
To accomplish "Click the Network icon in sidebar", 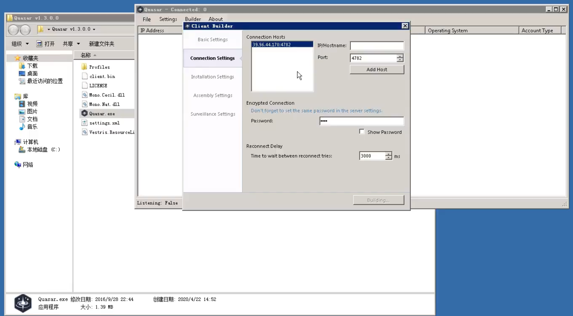I will point(18,165).
